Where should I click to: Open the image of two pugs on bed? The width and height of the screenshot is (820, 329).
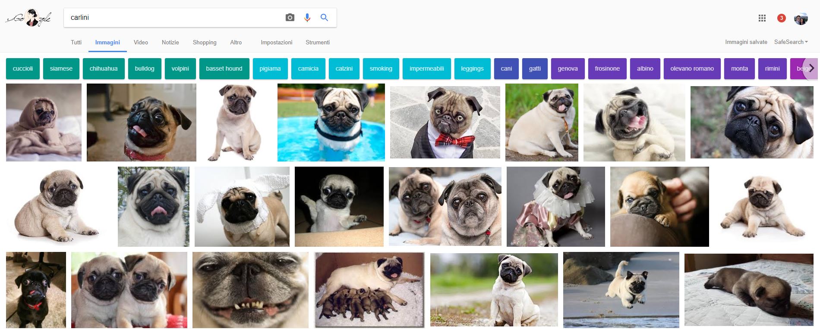(x=445, y=206)
